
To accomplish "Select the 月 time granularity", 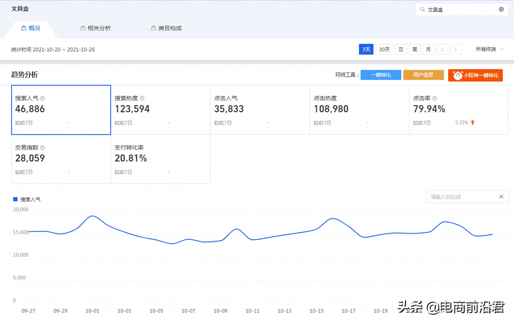I will click(x=429, y=50).
